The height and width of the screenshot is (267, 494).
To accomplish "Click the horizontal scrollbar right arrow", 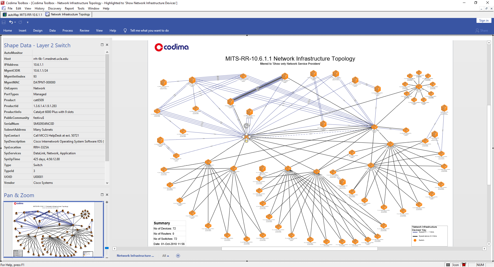I will coord(484,249).
